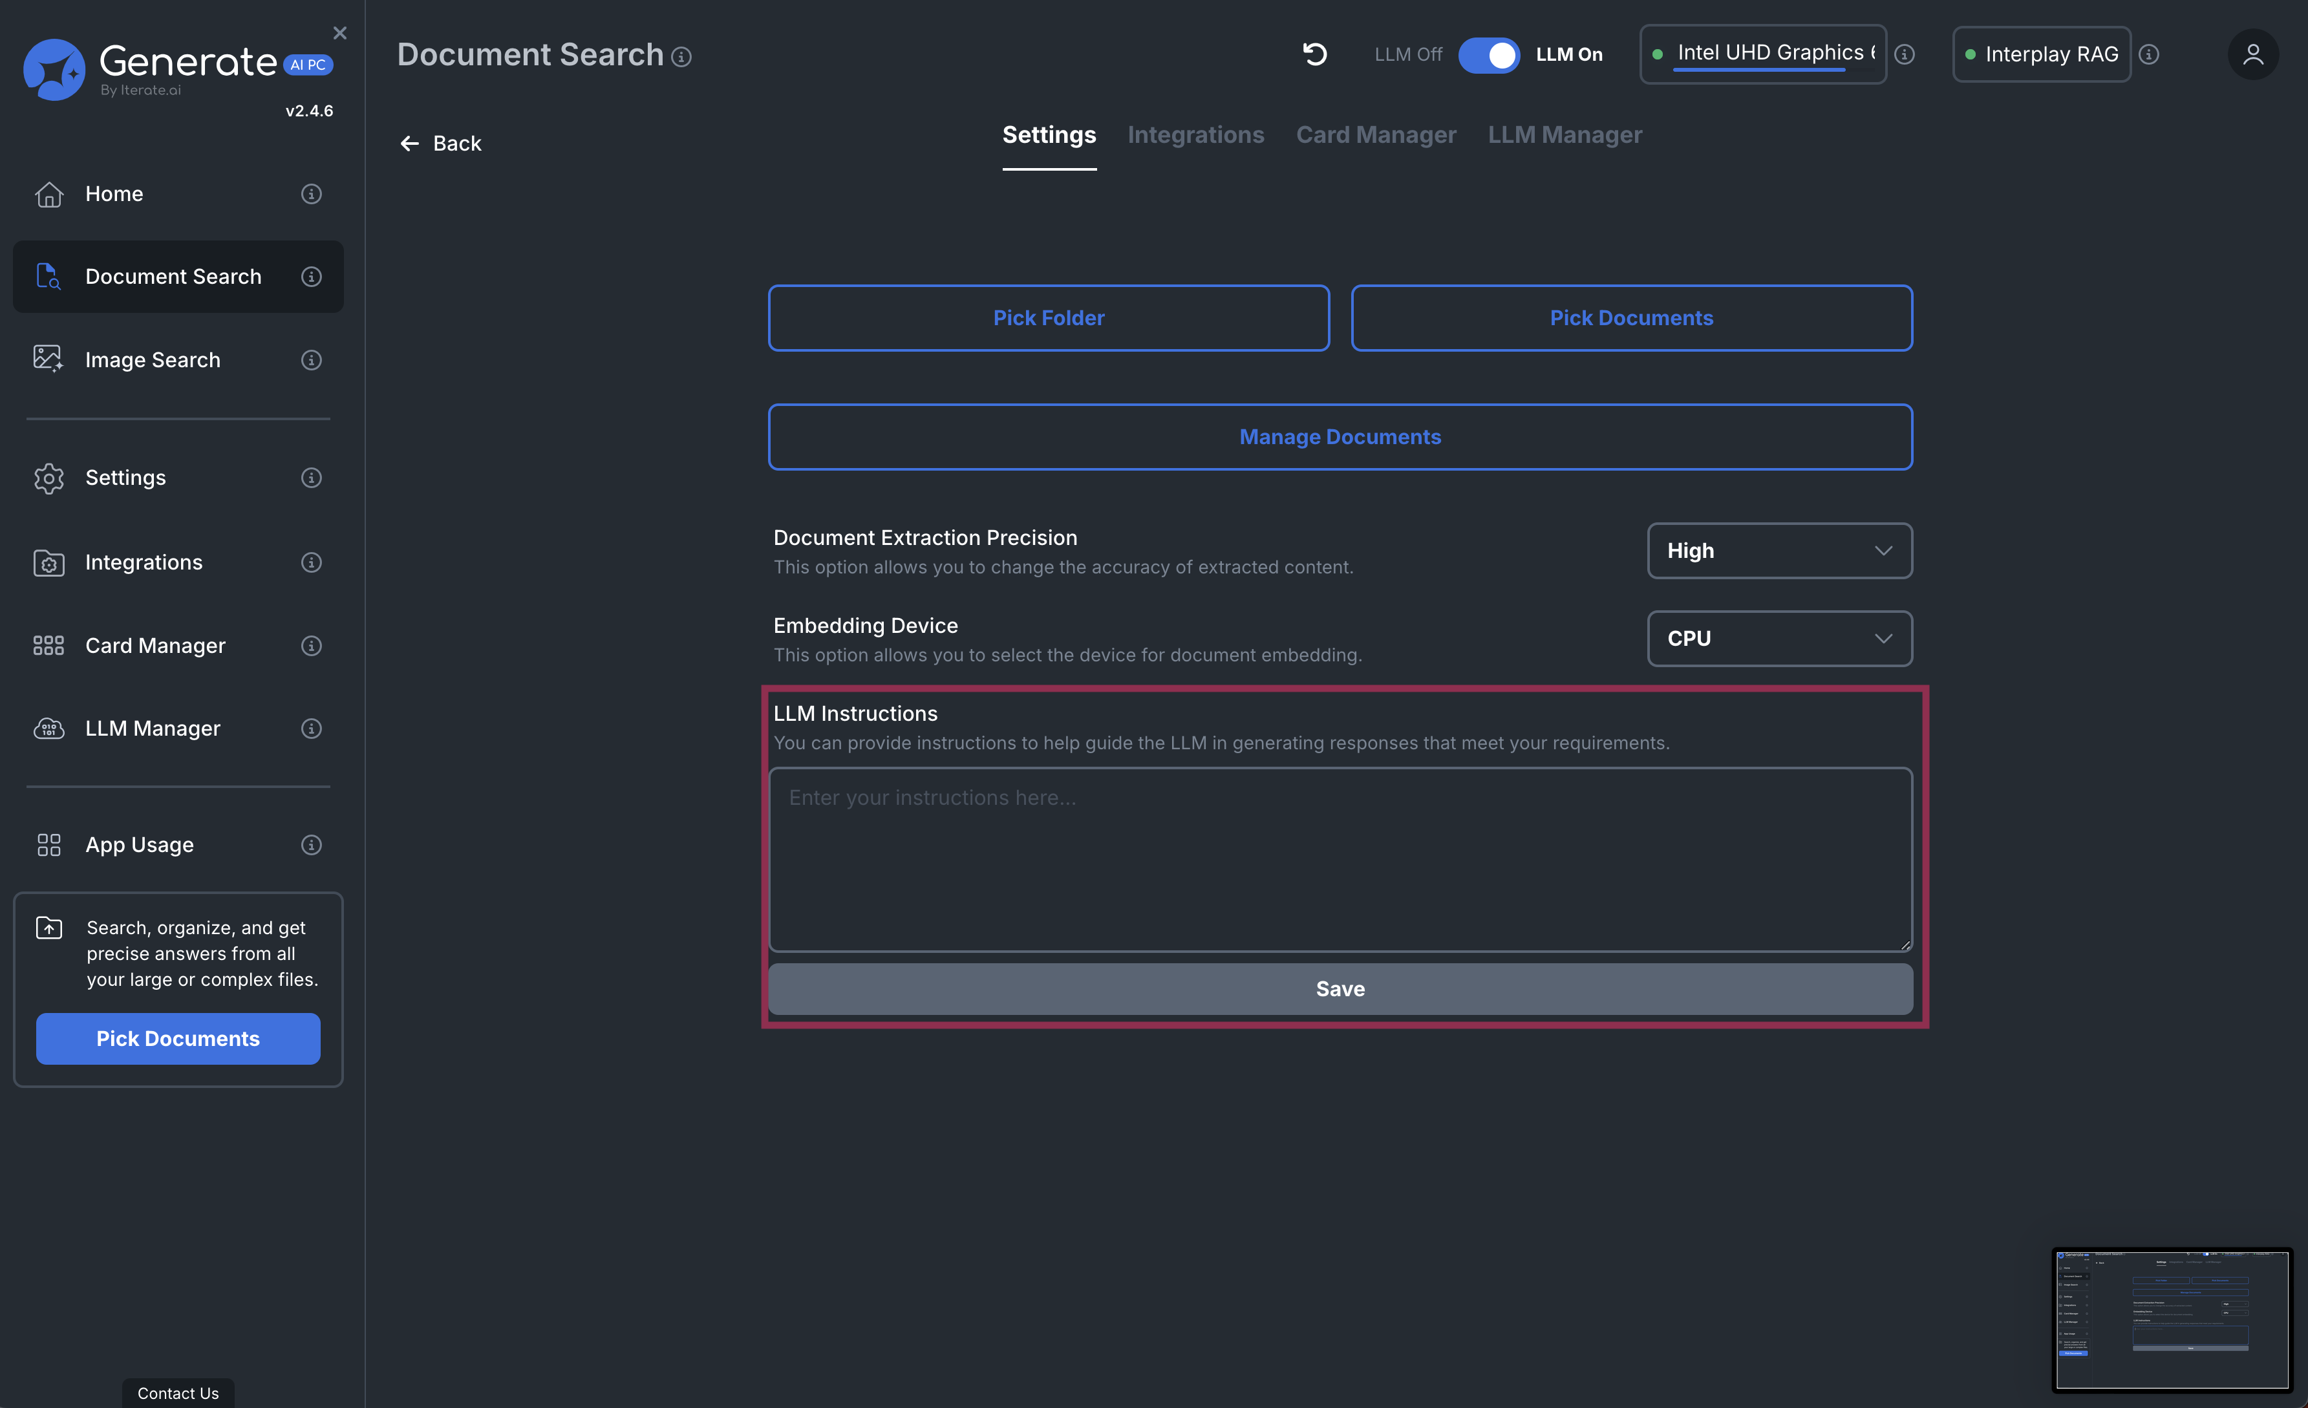Screen dimensions: 2308x1408
Task: Select Image Search in the sidebar
Action: [178, 359]
